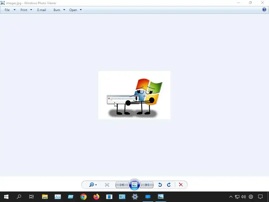
Task: Click the system tray gear icon
Action: pos(251,197)
